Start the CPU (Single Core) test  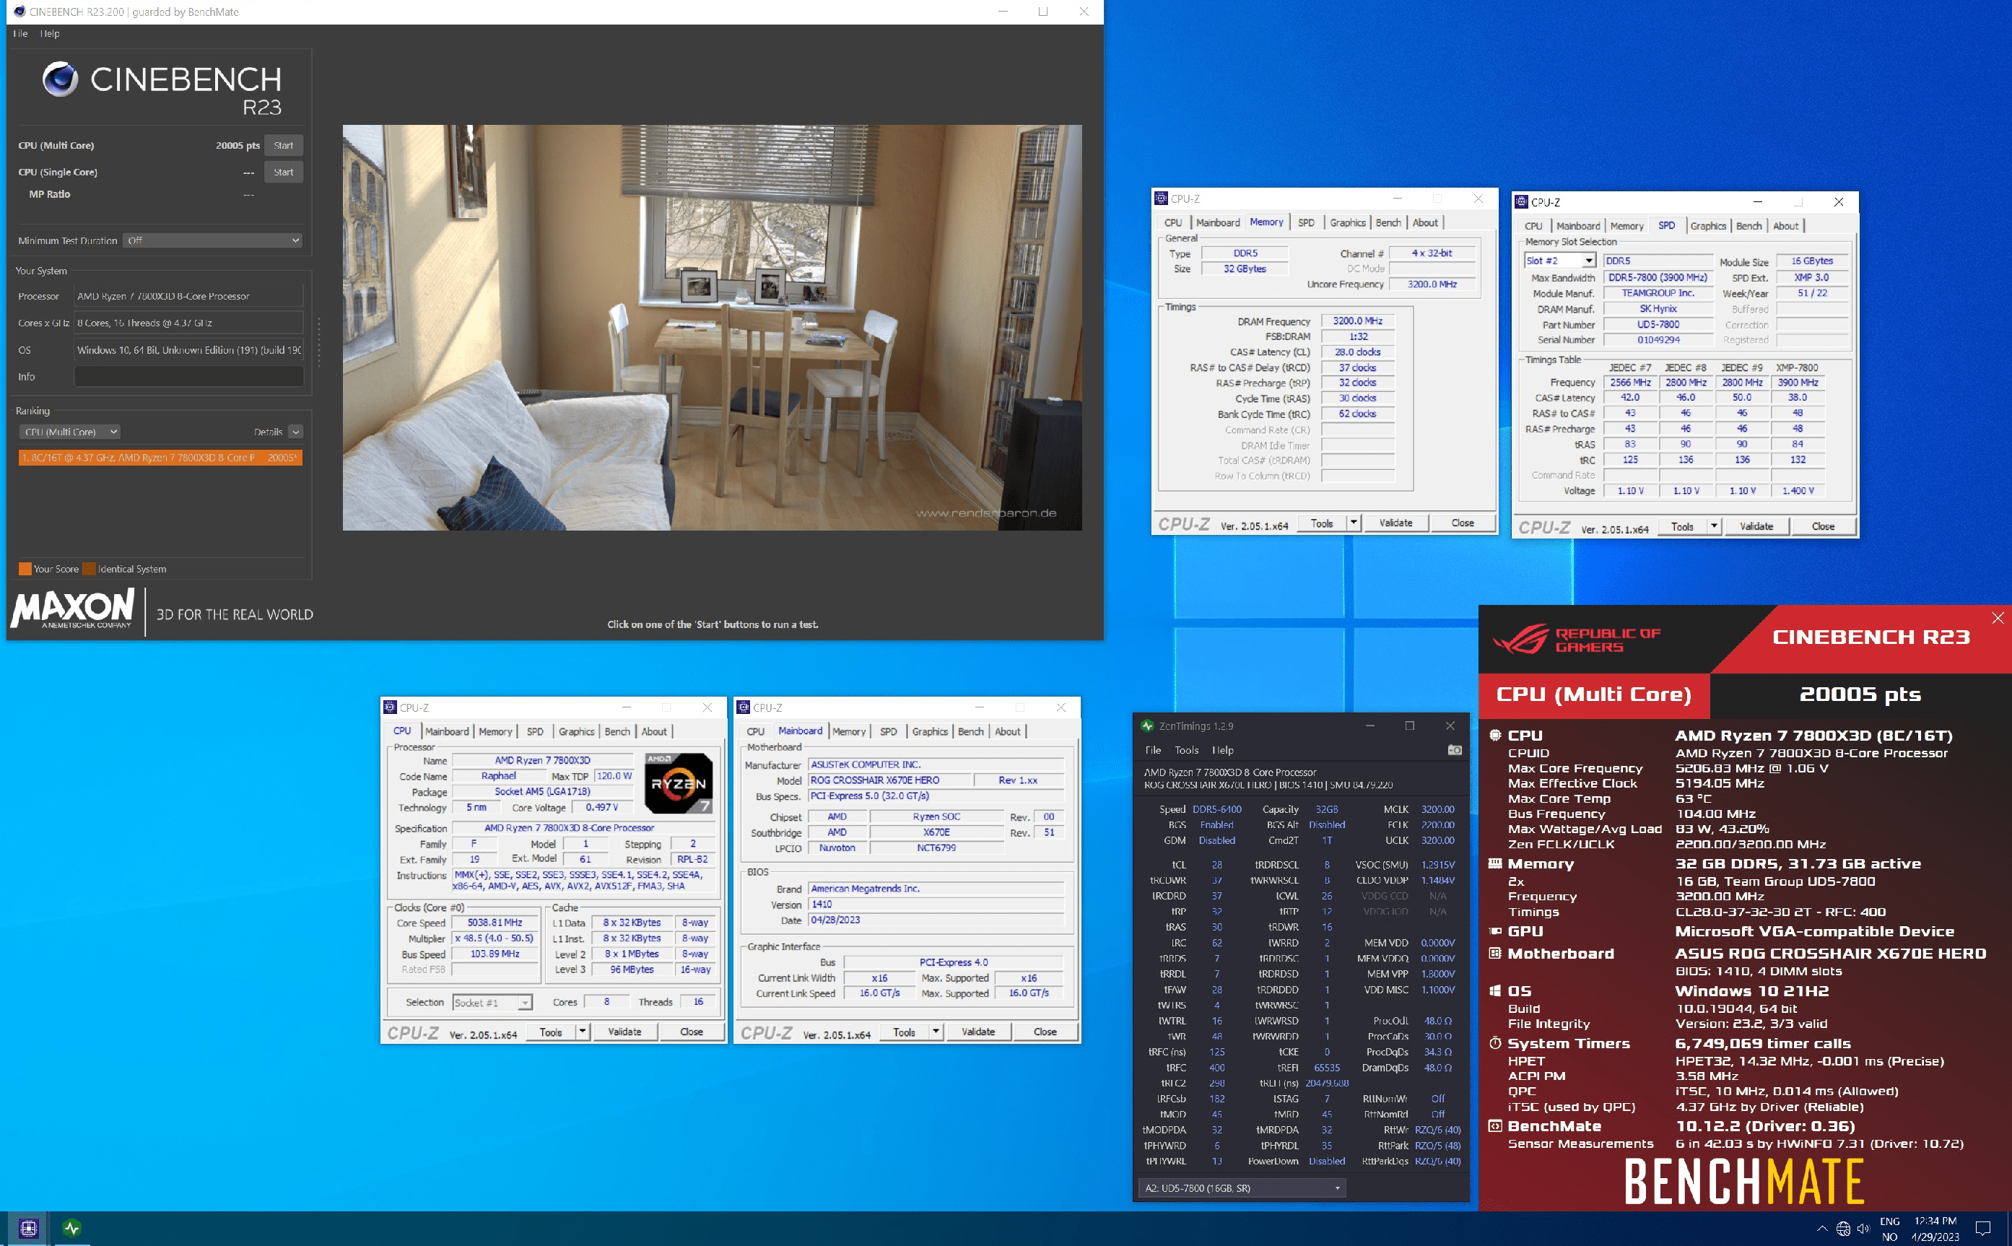[x=284, y=173]
